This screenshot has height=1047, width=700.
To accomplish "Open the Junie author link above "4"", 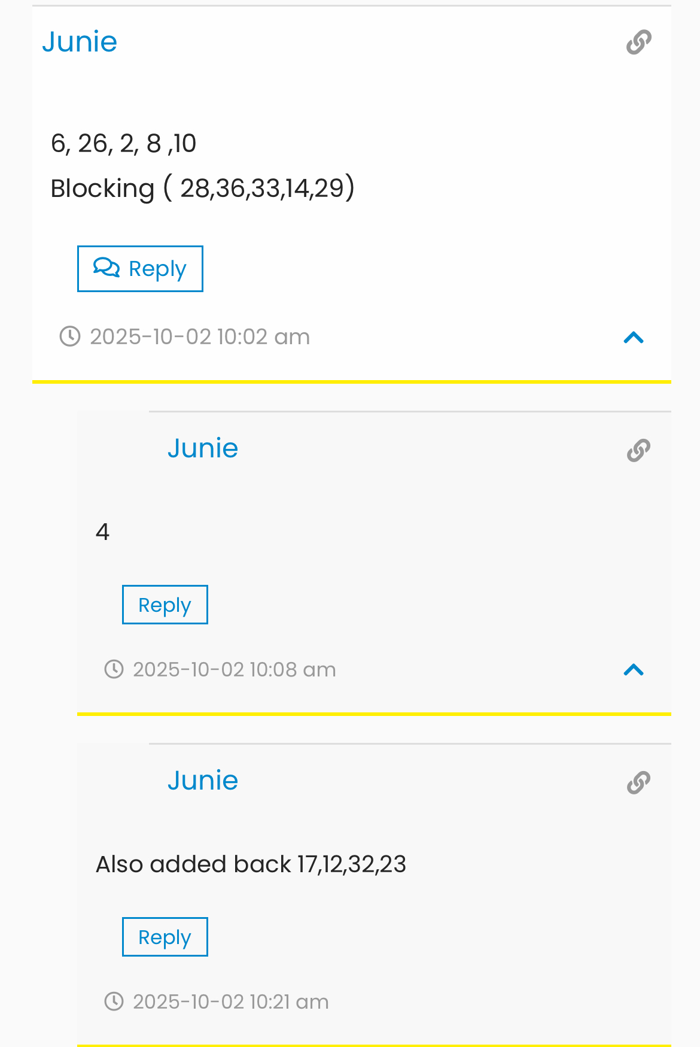I will (203, 448).
